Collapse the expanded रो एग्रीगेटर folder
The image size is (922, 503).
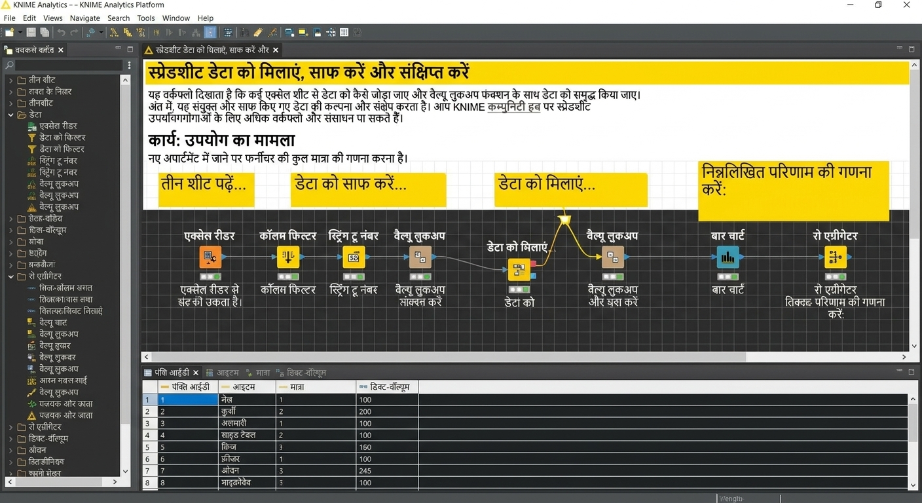(x=10, y=276)
